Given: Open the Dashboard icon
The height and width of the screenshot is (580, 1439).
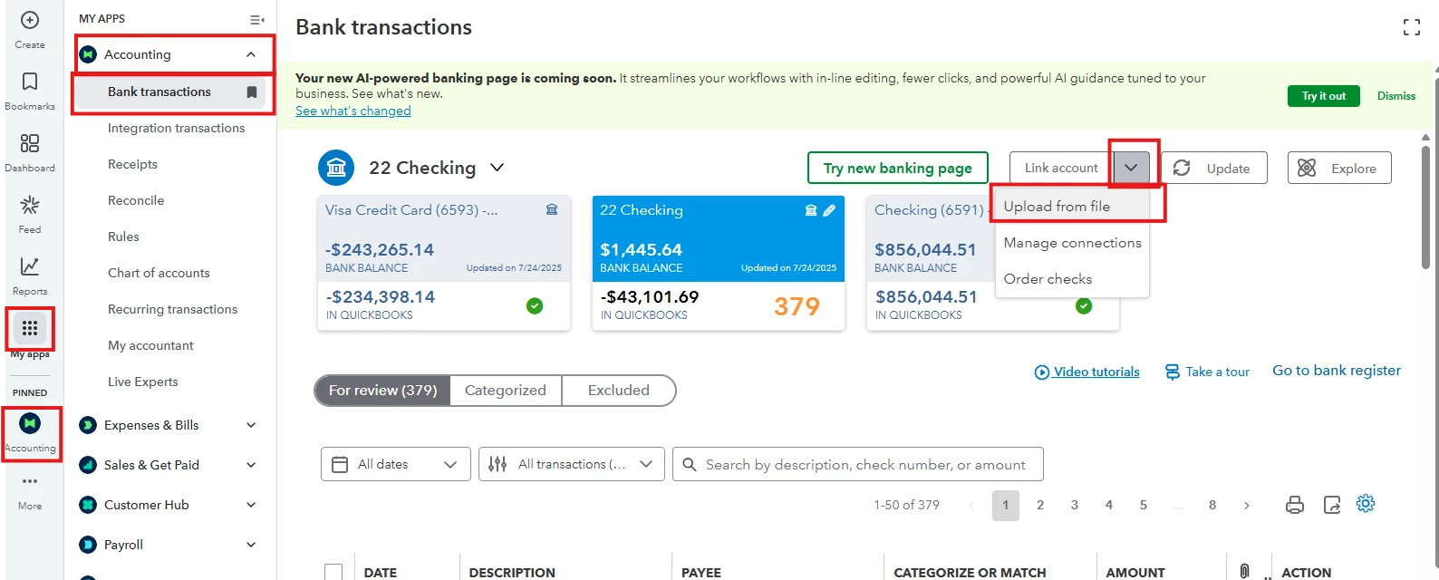Looking at the screenshot, I should coord(30,143).
